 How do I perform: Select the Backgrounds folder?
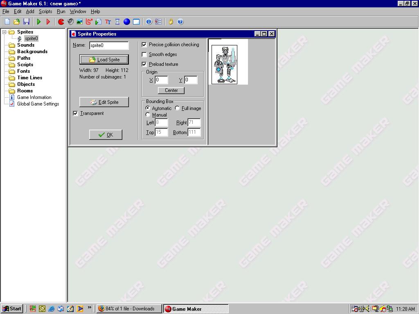(x=32, y=52)
